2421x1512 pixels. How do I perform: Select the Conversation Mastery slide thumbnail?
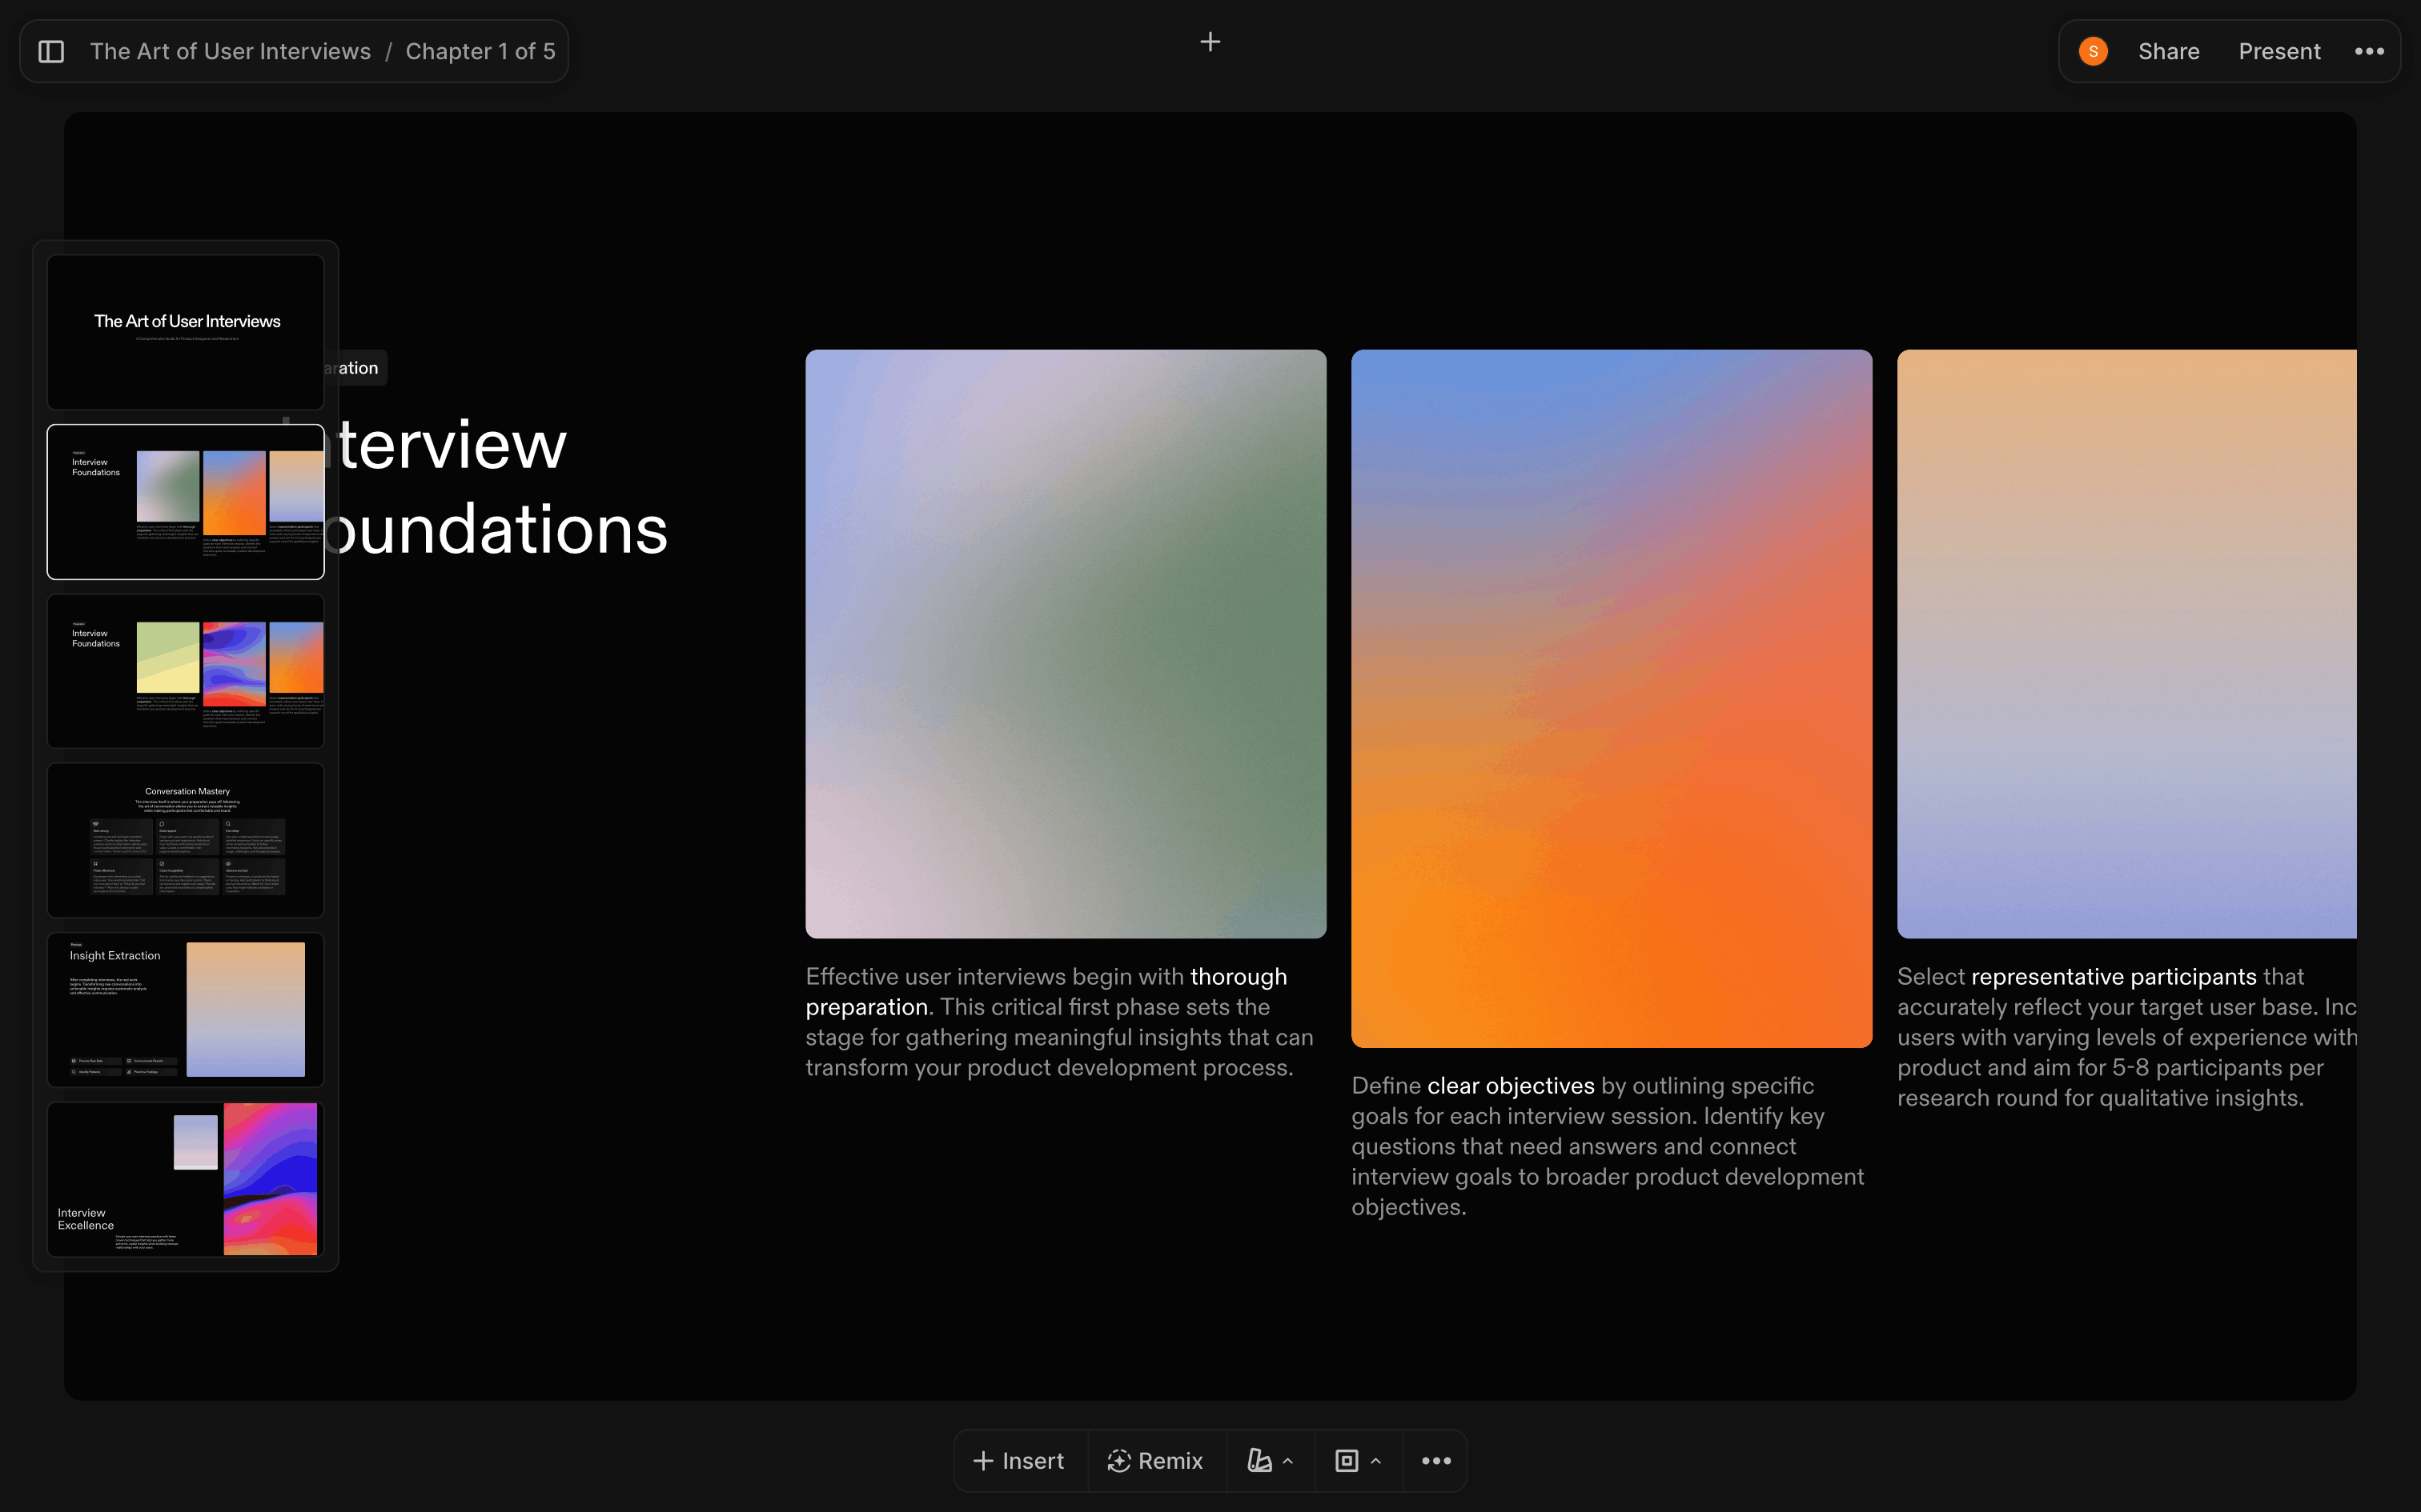(186, 840)
